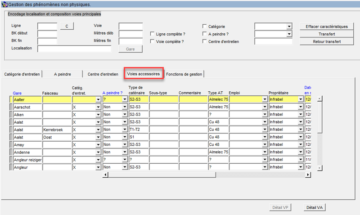Viewport: 360px width, 215px height.
Task: Click the row selector beside Amay
Action: click(11, 144)
